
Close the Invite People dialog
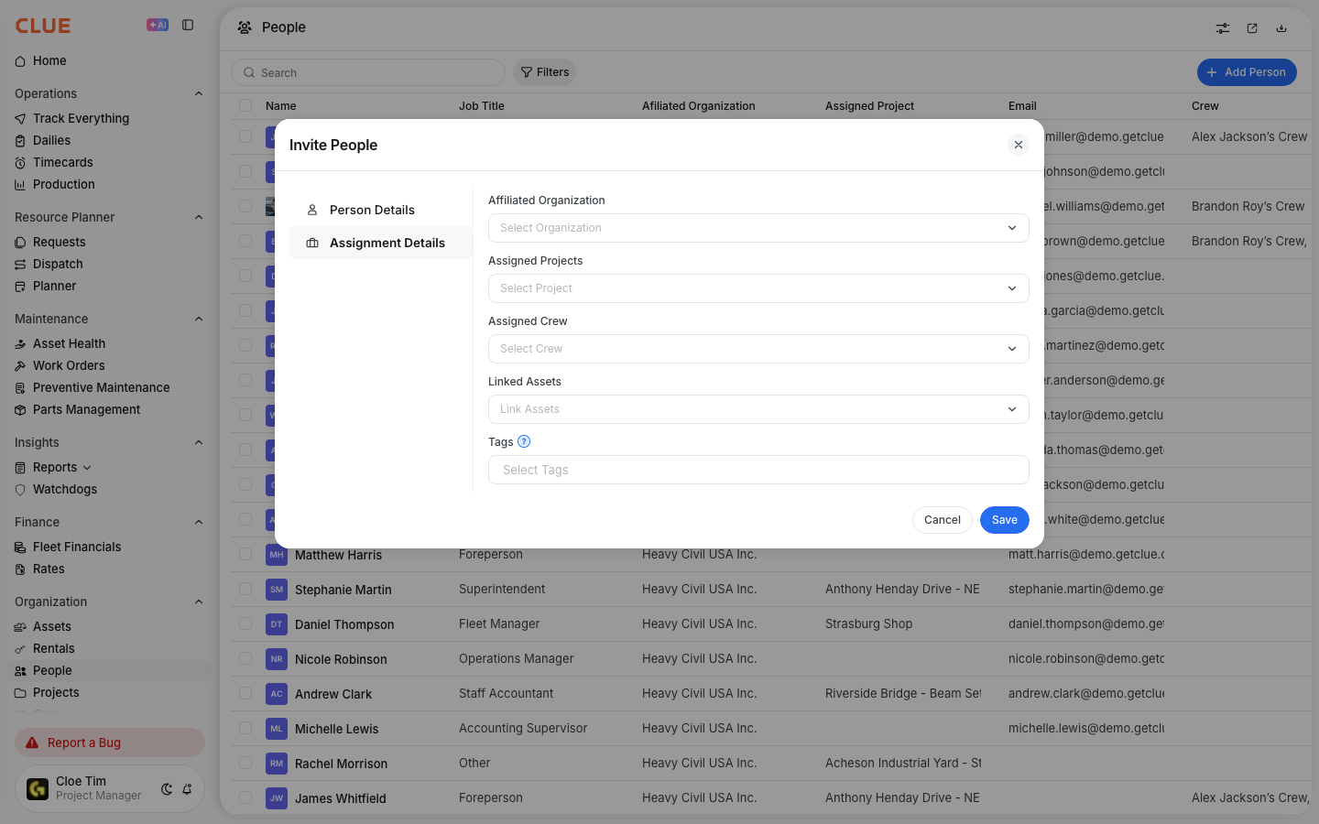pos(1019,145)
